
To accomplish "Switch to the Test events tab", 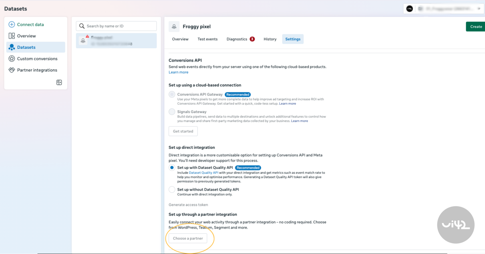I will click(207, 39).
